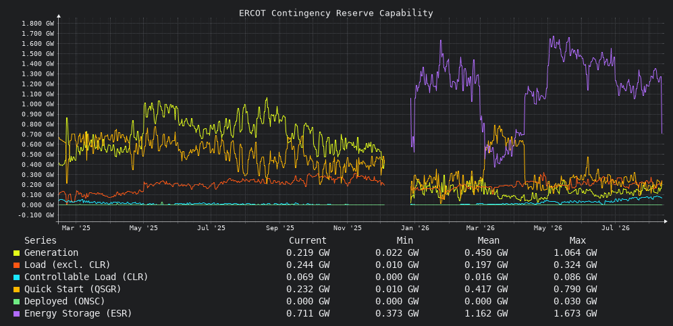Click the 0.500 GW y-axis label
Image resolution: width=673 pixels, height=326 pixels.
coord(38,155)
